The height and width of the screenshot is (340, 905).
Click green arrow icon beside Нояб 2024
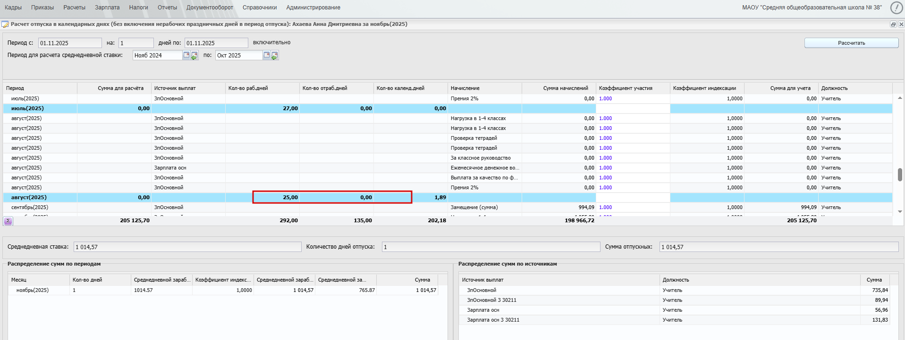click(x=195, y=56)
